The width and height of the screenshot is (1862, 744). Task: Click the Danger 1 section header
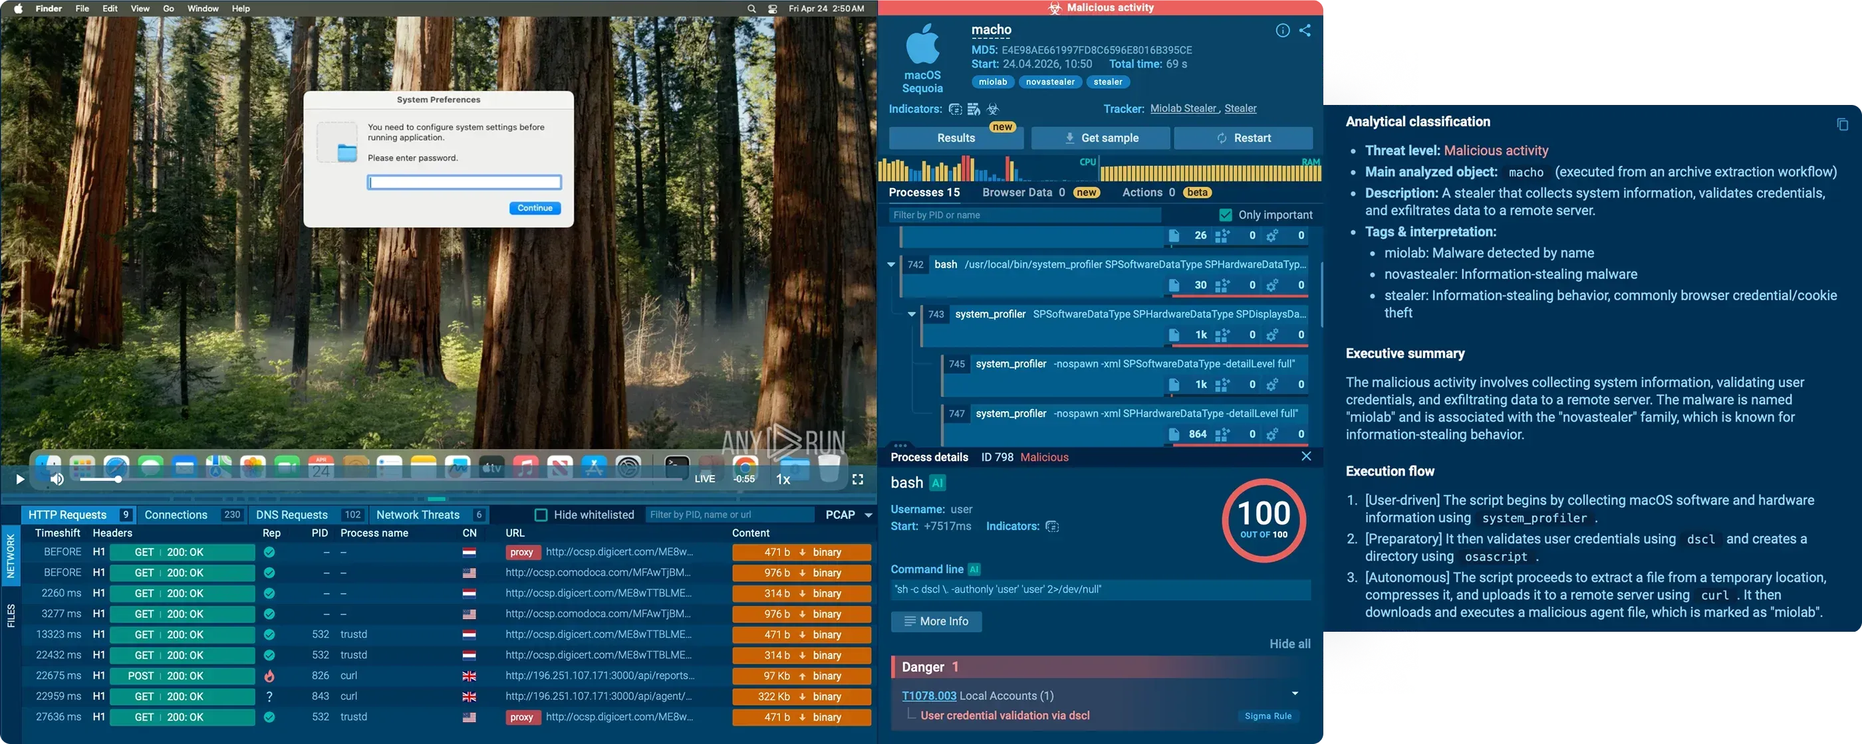(1100, 667)
